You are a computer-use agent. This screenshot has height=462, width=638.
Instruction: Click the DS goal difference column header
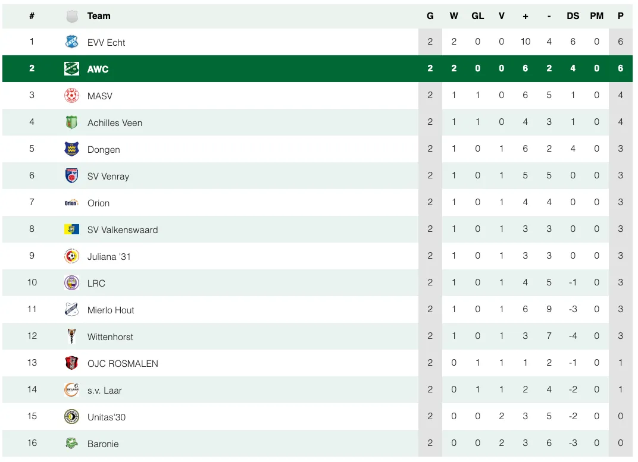coord(573,16)
